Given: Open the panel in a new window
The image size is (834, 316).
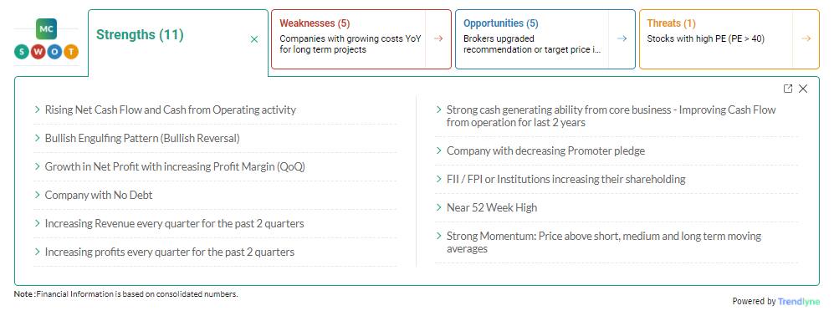Looking at the screenshot, I should pos(788,89).
